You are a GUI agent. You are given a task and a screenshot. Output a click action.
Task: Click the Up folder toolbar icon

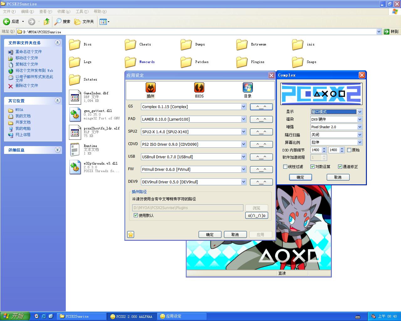point(47,22)
